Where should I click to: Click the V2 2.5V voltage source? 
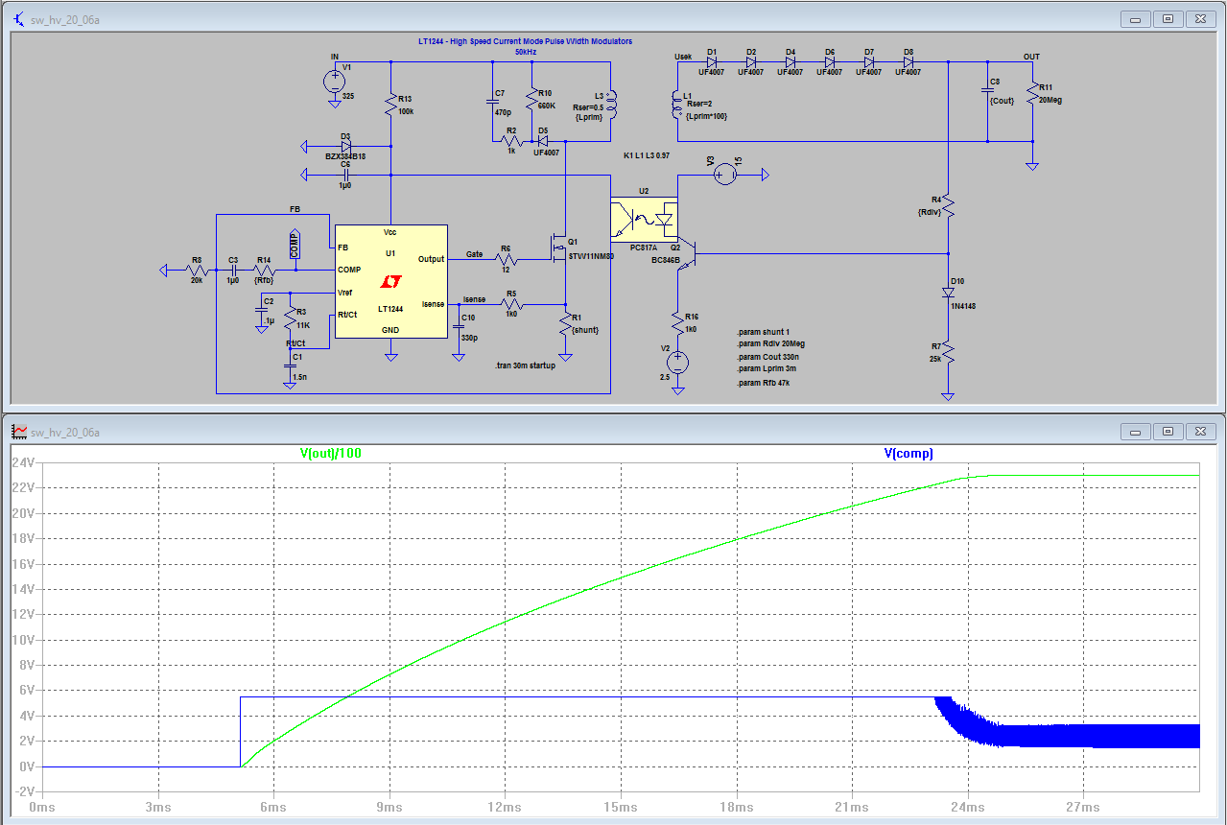(x=678, y=362)
